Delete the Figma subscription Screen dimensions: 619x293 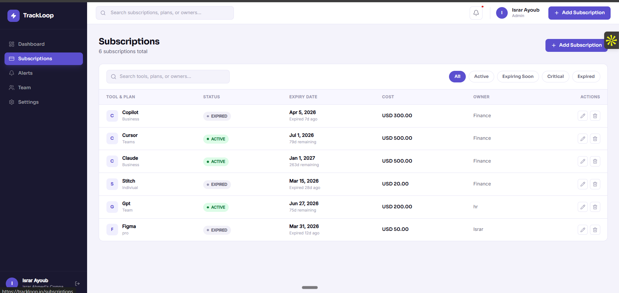click(595, 230)
